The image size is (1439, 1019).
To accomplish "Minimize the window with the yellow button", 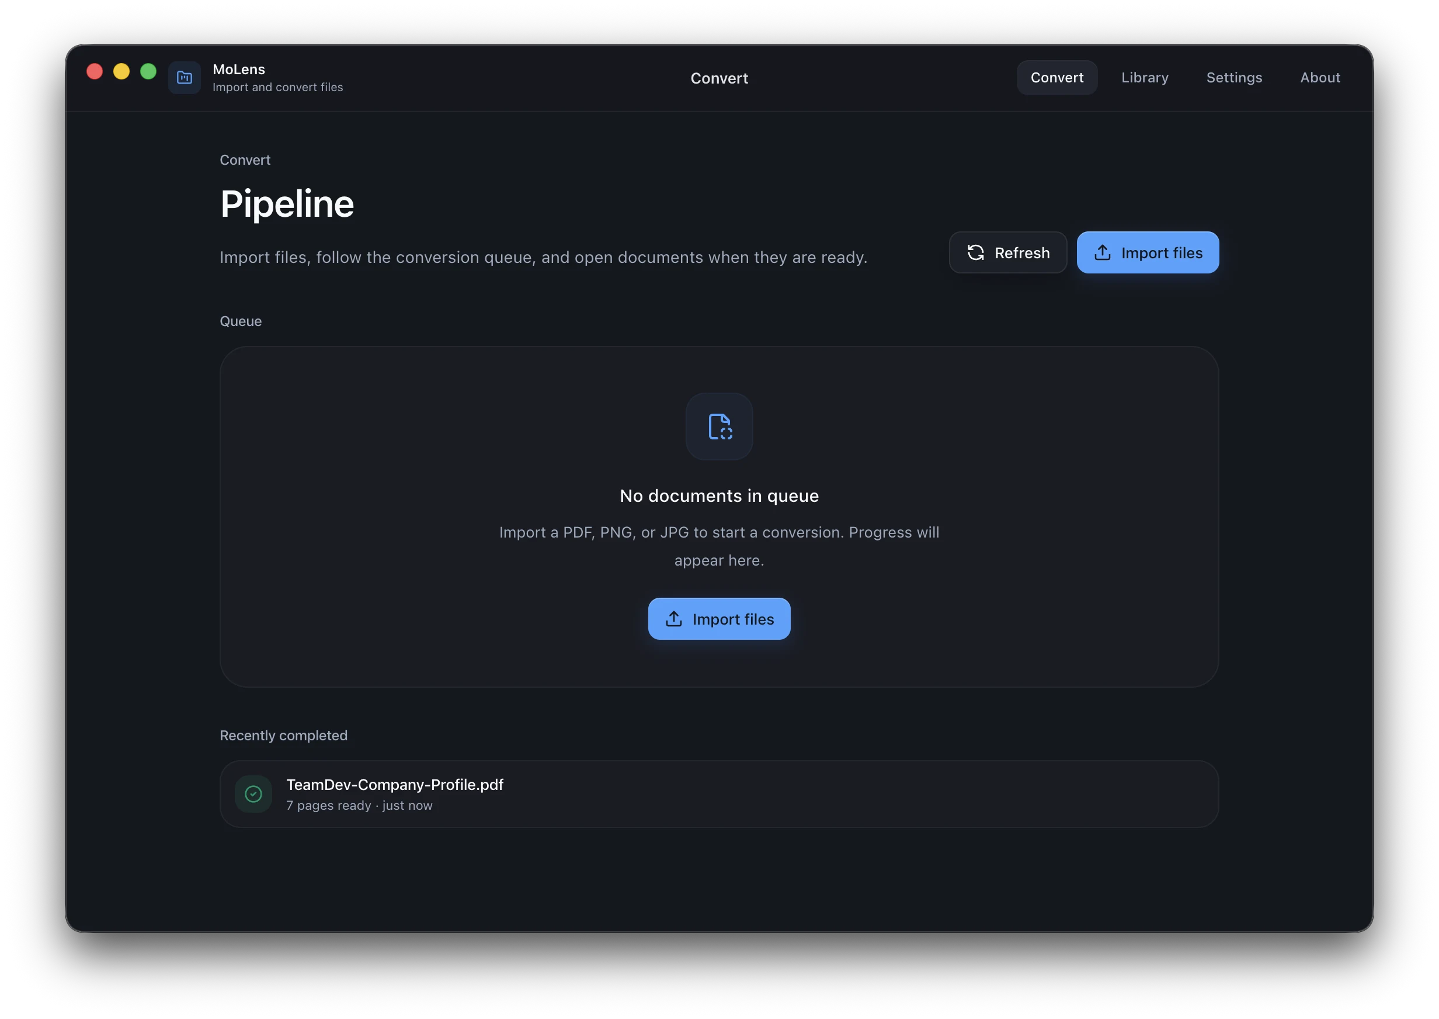I will point(121,71).
